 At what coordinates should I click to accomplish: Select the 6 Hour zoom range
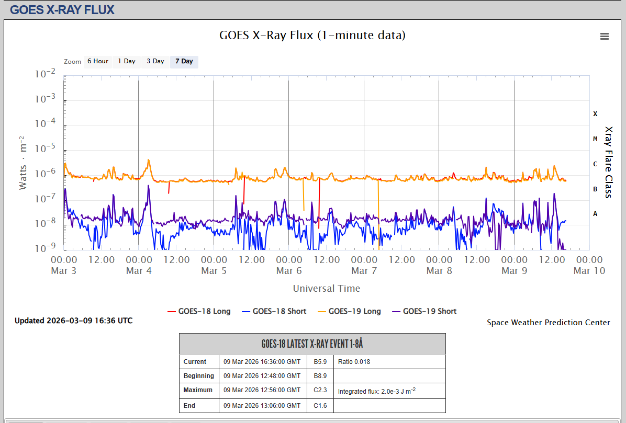(97, 62)
